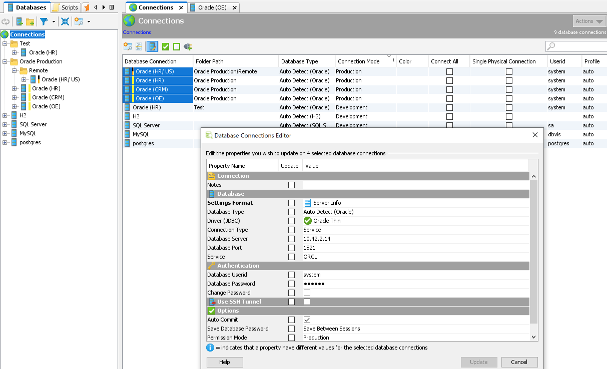Click the edit selected connections icon
607x369 pixels.
[x=152, y=46]
